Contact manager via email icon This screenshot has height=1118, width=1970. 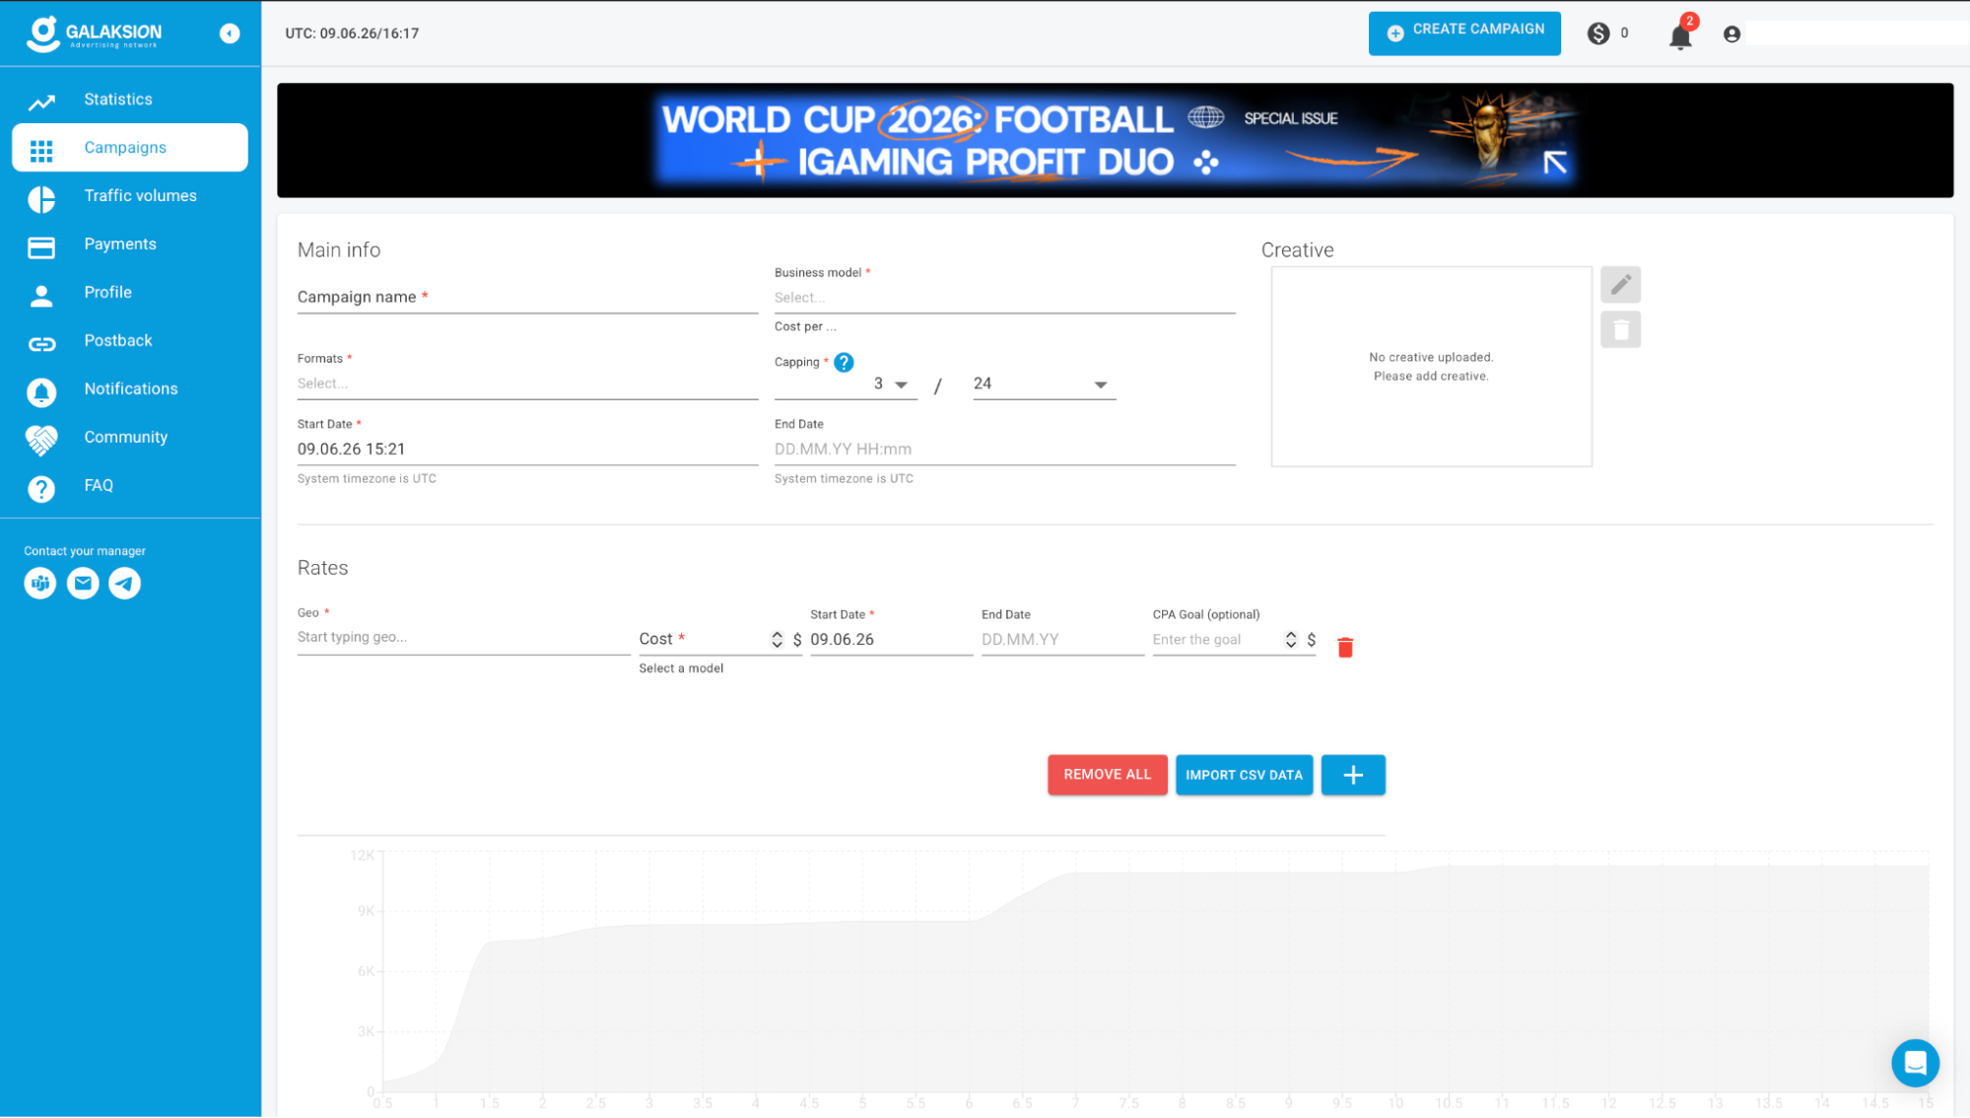(83, 584)
